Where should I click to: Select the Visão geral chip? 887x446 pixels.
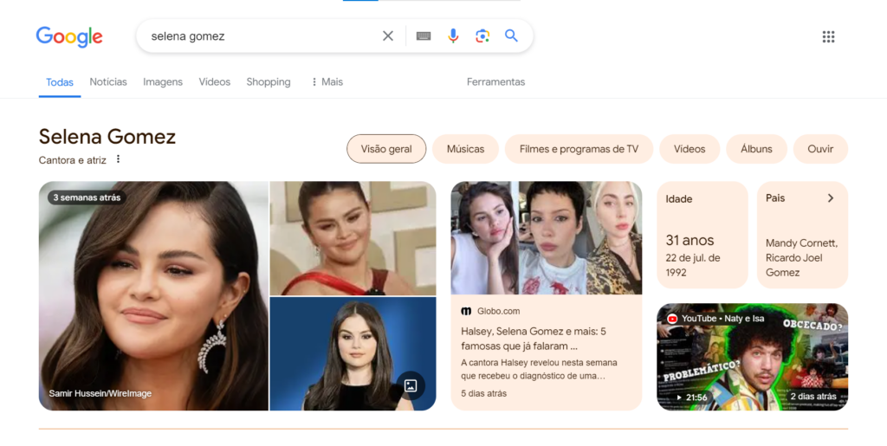386,149
